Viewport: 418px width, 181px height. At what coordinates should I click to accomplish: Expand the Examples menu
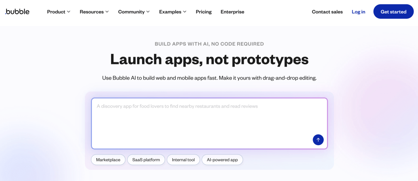tap(173, 12)
